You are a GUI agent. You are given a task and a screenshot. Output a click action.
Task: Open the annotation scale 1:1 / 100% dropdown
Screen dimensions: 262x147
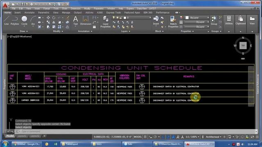(x=192, y=137)
